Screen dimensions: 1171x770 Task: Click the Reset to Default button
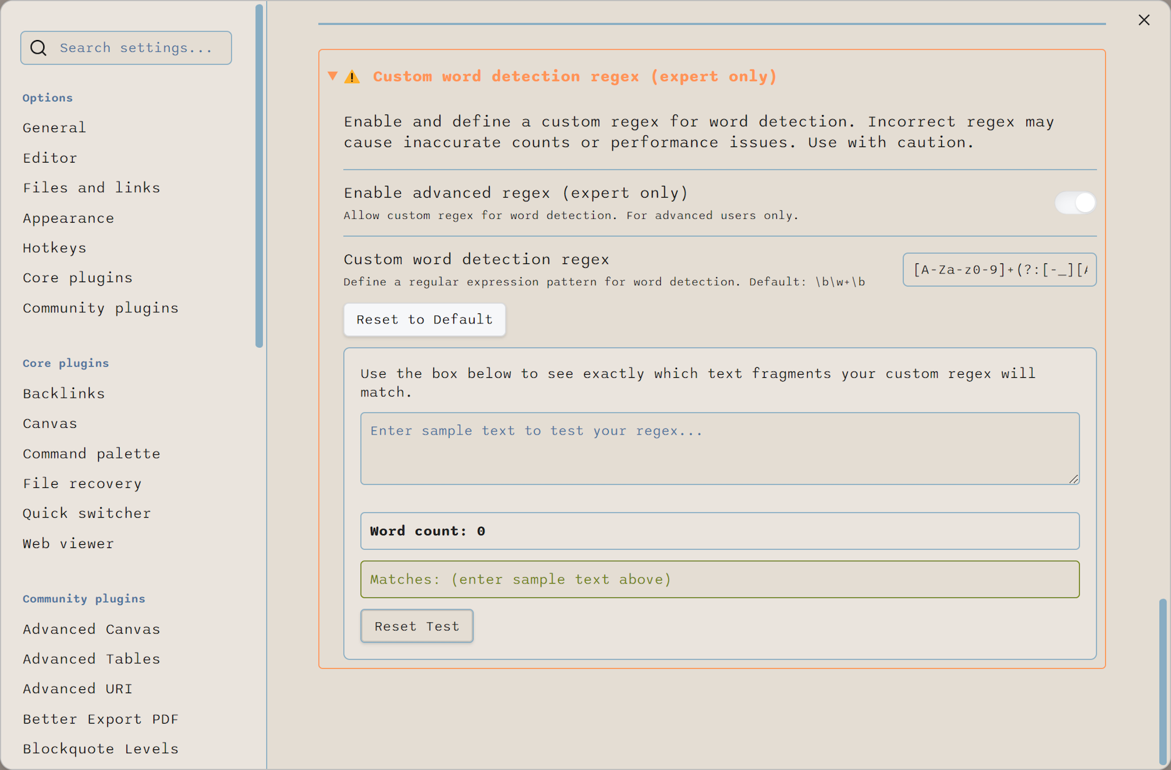point(424,320)
